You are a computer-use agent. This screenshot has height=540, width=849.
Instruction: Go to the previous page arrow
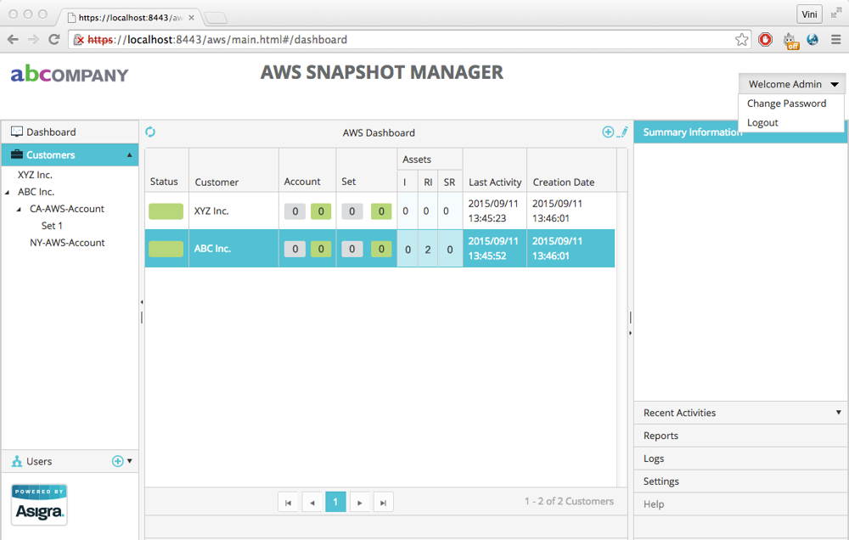pos(312,502)
